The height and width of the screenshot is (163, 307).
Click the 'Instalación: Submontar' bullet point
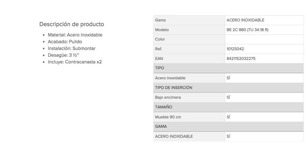(x=72, y=48)
